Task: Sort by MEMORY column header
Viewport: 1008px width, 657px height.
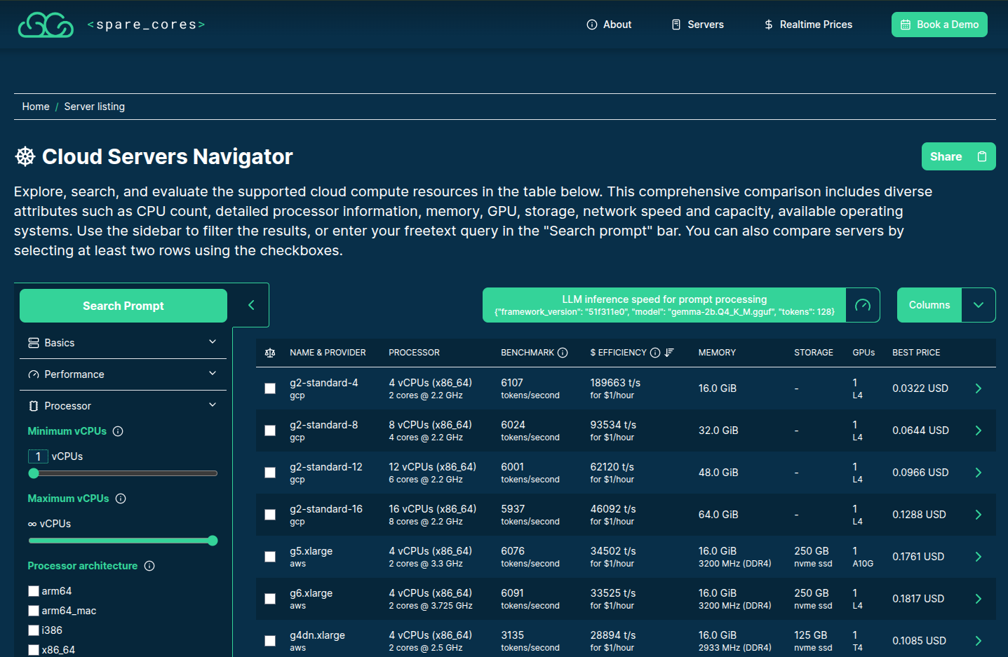Action: pos(717,353)
